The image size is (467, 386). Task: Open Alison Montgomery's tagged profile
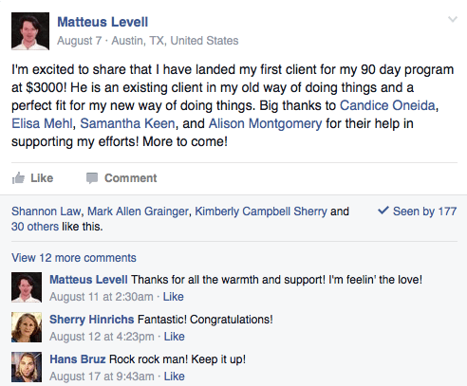click(x=265, y=123)
